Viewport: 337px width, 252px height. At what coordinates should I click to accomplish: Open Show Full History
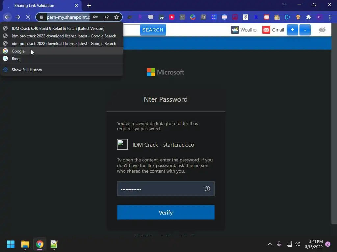point(62,70)
